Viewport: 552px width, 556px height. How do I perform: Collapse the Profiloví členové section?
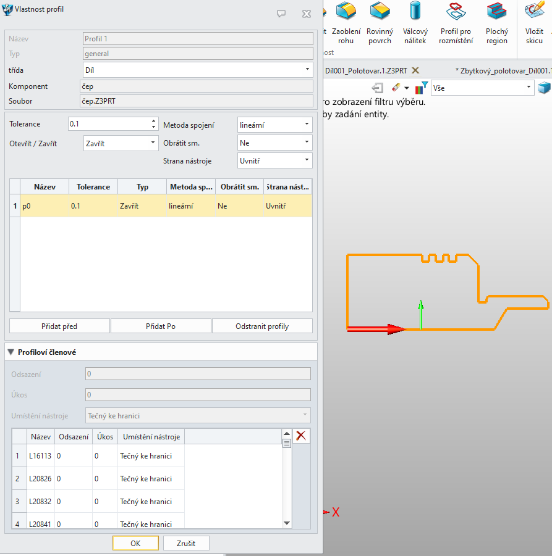[11, 352]
